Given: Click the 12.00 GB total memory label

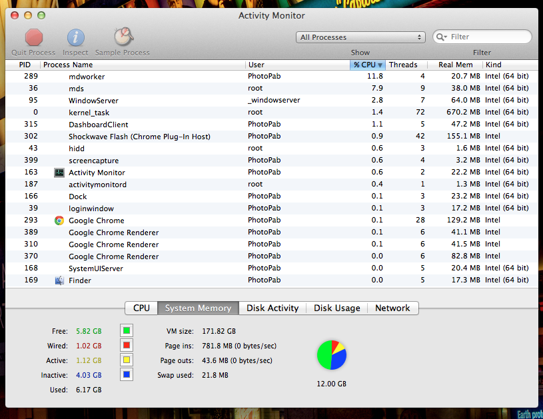Looking at the screenshot, I should point(331,384).
